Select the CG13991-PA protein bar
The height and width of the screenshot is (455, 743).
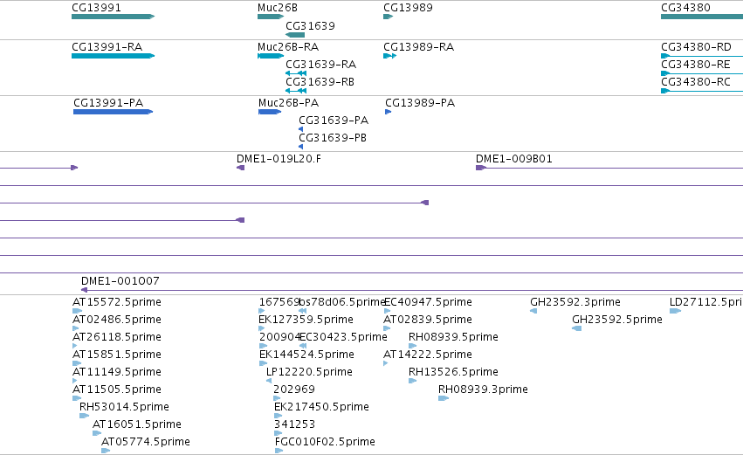[114, 112]
